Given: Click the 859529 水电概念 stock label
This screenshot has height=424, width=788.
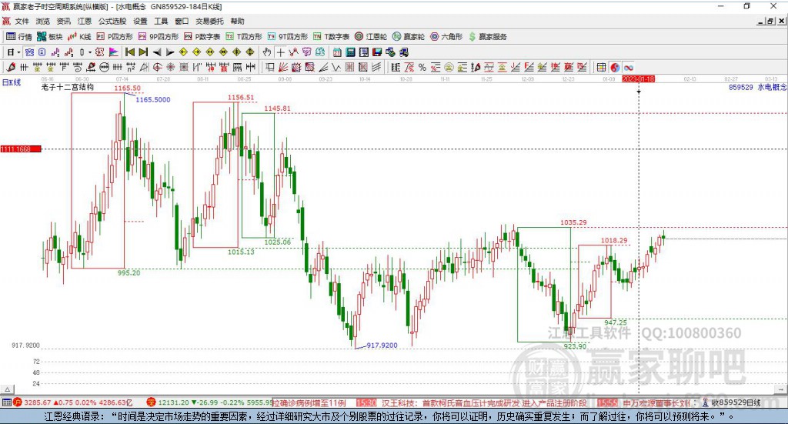Looking at the screenshot, I should click(758, 88).
